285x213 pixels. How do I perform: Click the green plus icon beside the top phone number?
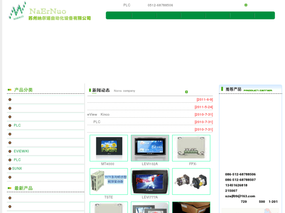pyautogui.click(x=246, y=5)
